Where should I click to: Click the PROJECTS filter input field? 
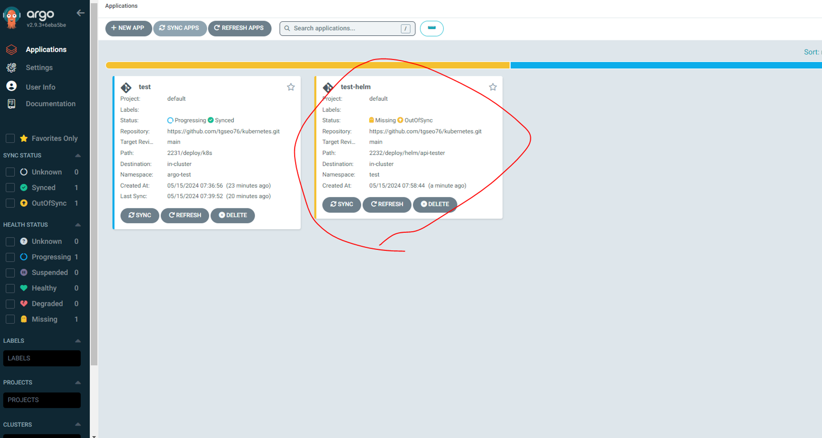pyautogui.click(x=42, y=400)
